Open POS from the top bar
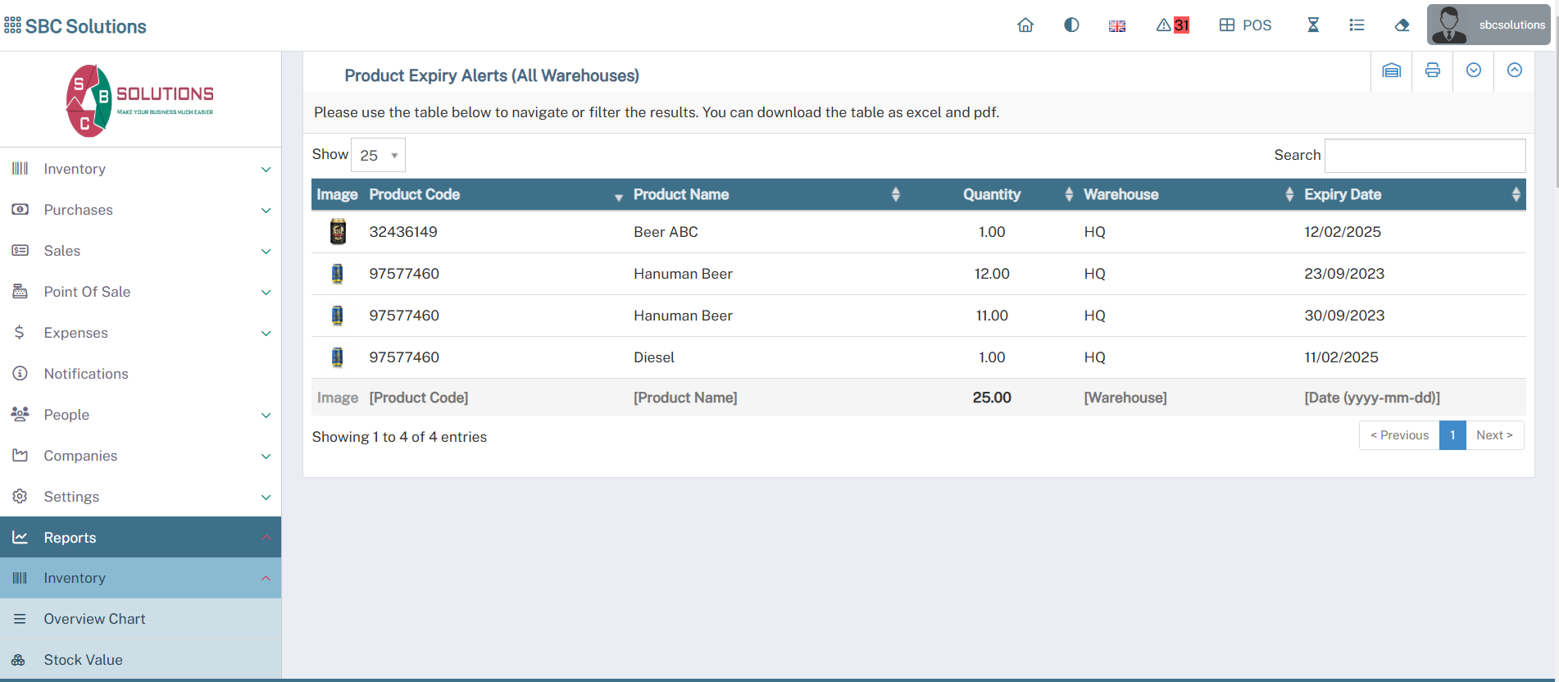1559x682 pixels. coord(1246,25)
